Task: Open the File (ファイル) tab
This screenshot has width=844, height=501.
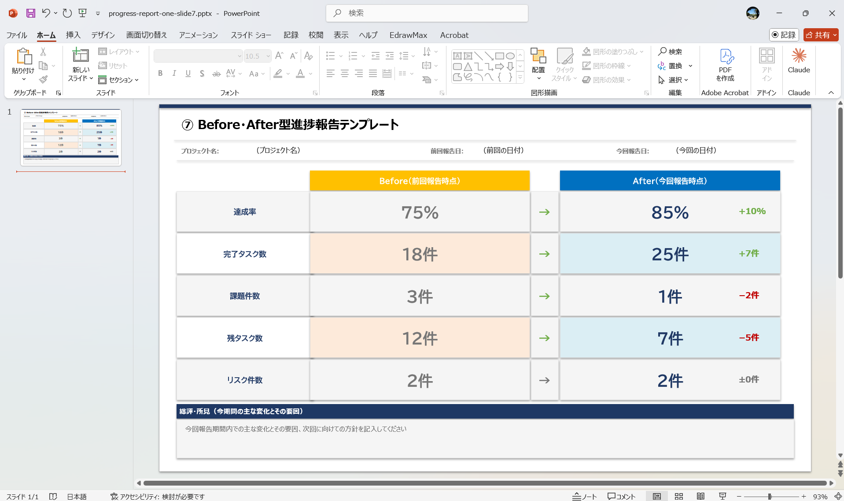Action: pos(17,35)
